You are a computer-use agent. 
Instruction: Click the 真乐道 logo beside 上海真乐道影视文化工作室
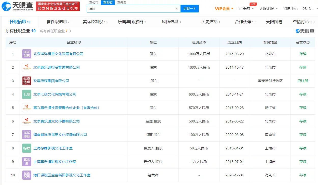tap(26, 162)
